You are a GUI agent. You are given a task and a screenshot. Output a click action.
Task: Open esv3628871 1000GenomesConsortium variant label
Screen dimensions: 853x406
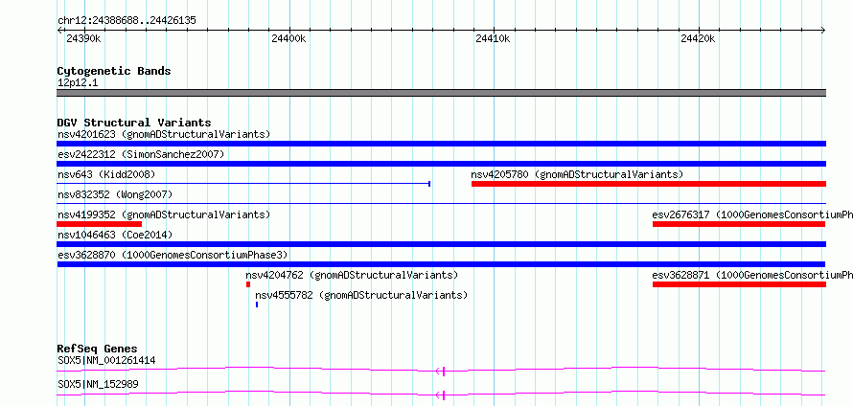(x=752, y=275)
